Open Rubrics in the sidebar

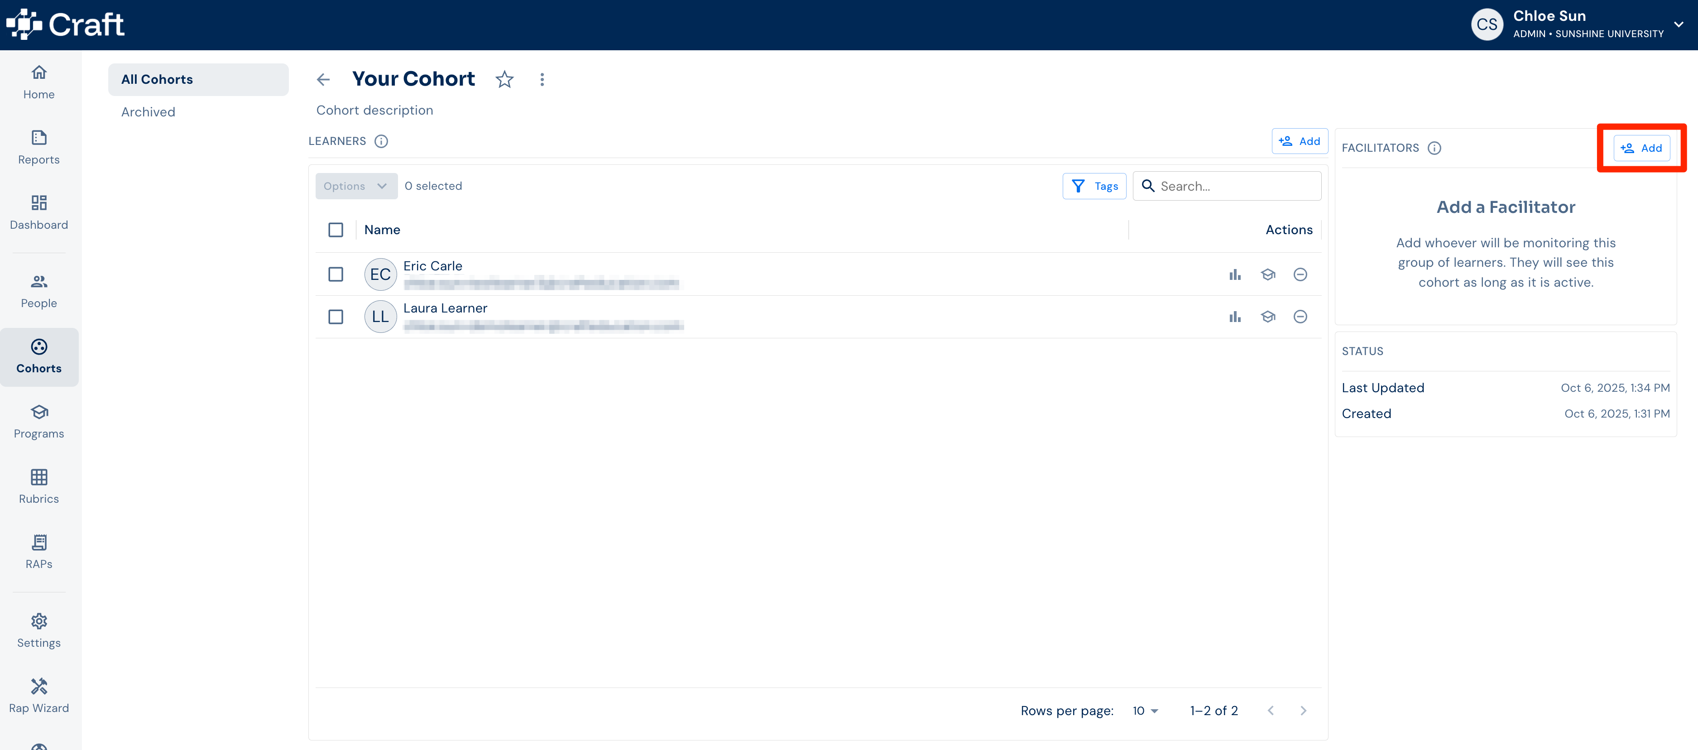[x=39, y=487]
